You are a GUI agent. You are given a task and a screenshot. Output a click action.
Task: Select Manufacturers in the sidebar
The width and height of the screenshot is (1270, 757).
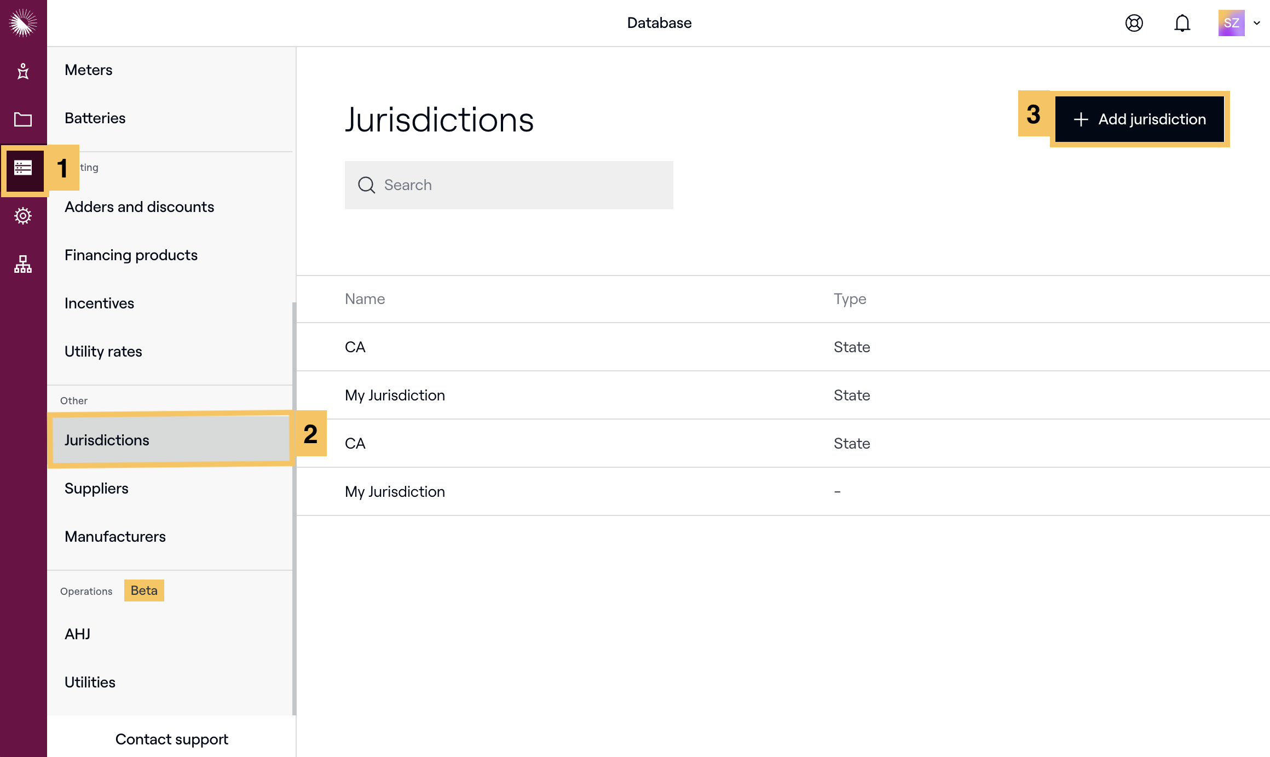tap(115, 536)
